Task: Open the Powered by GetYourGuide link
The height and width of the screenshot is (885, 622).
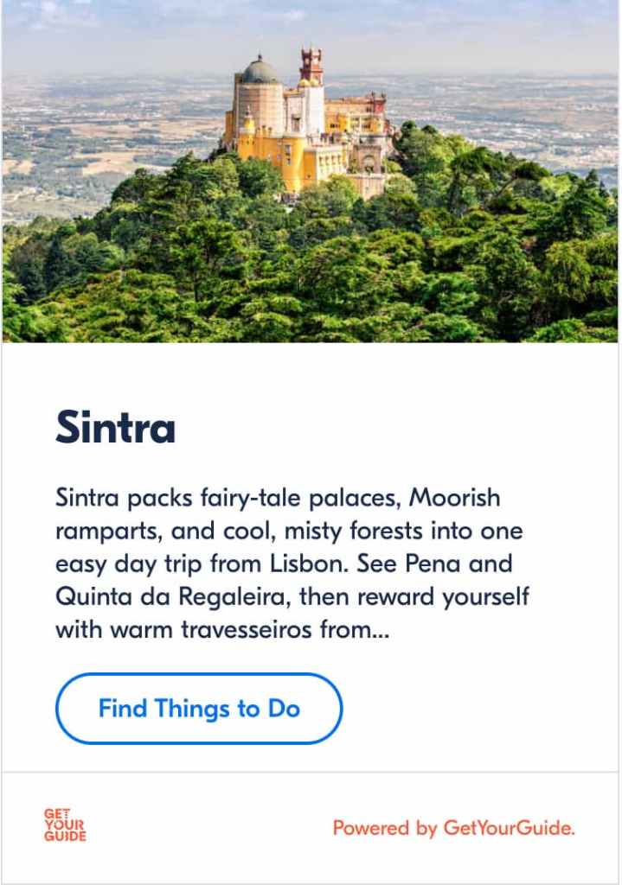Action: (453, 828)
